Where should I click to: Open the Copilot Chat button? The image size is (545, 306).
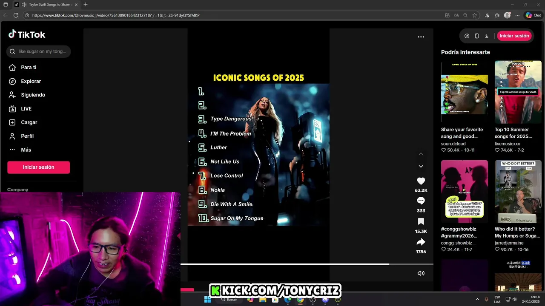point(533,15)
